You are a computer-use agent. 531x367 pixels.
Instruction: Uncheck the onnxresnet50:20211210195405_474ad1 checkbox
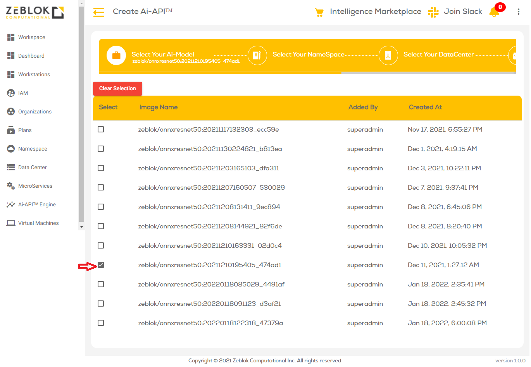click(x=101, y=265)
